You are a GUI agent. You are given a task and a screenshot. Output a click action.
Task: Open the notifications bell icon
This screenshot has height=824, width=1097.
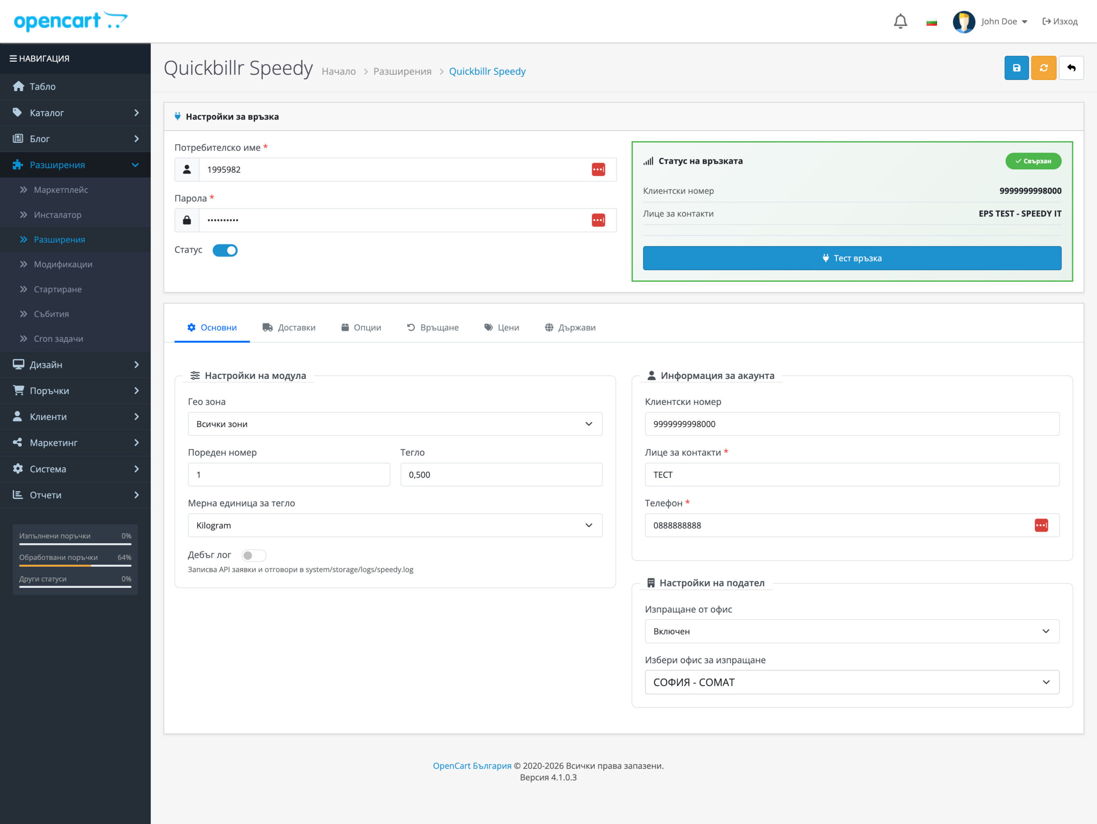(x=900, y=21)
